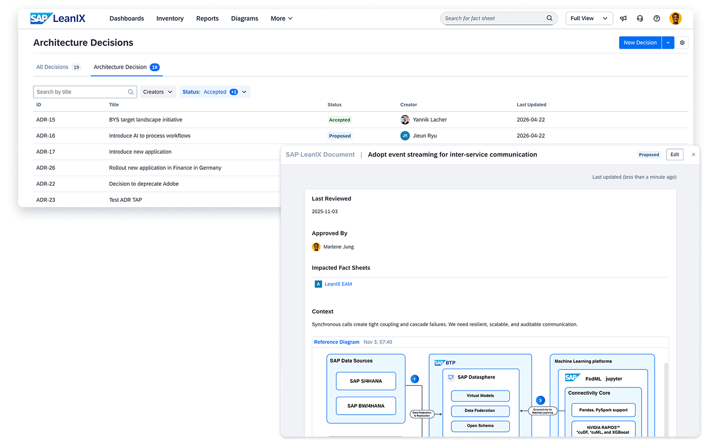Open the Architecture Decisions settings gear
This screenshot has width=711, height=447.
(x=682, y=43)
